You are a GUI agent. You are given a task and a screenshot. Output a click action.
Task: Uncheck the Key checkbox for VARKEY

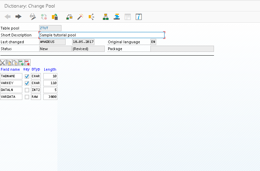point(27,83)
